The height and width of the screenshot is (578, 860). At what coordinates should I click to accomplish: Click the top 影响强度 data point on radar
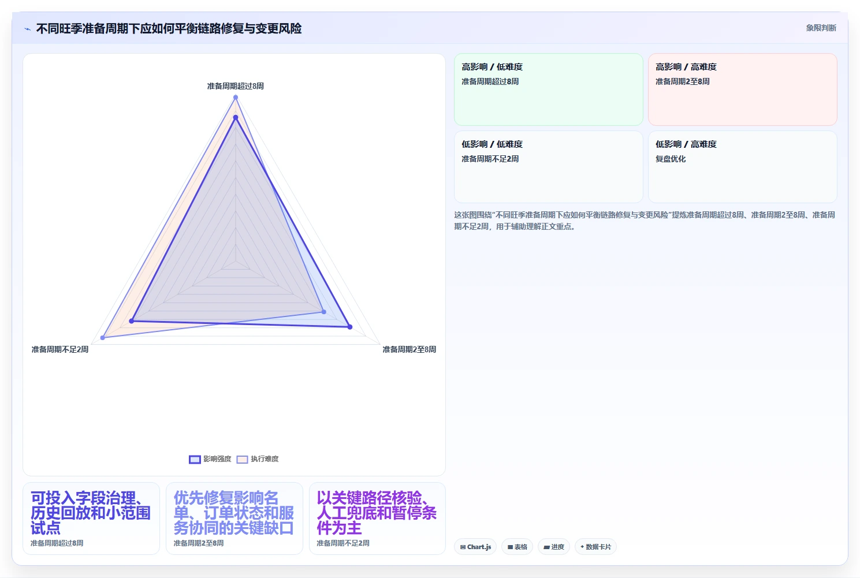pyautogui.click(x=236, y=117)
